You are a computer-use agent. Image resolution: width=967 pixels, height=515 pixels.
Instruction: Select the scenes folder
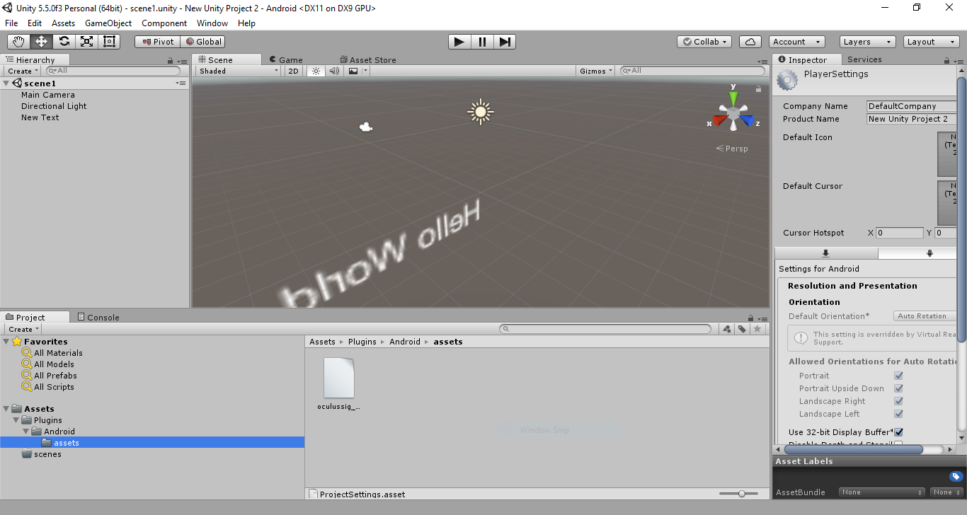pyautogui.click(x=47, y=454)
